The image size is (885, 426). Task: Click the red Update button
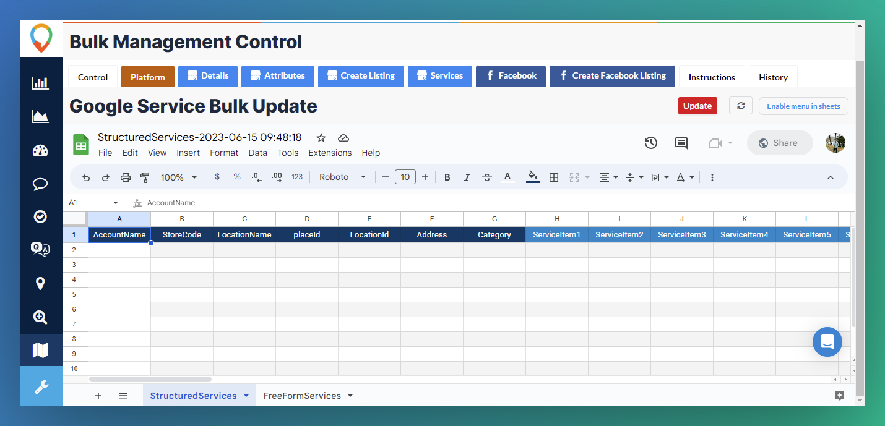pyautogui.click(x=697, y=106)
